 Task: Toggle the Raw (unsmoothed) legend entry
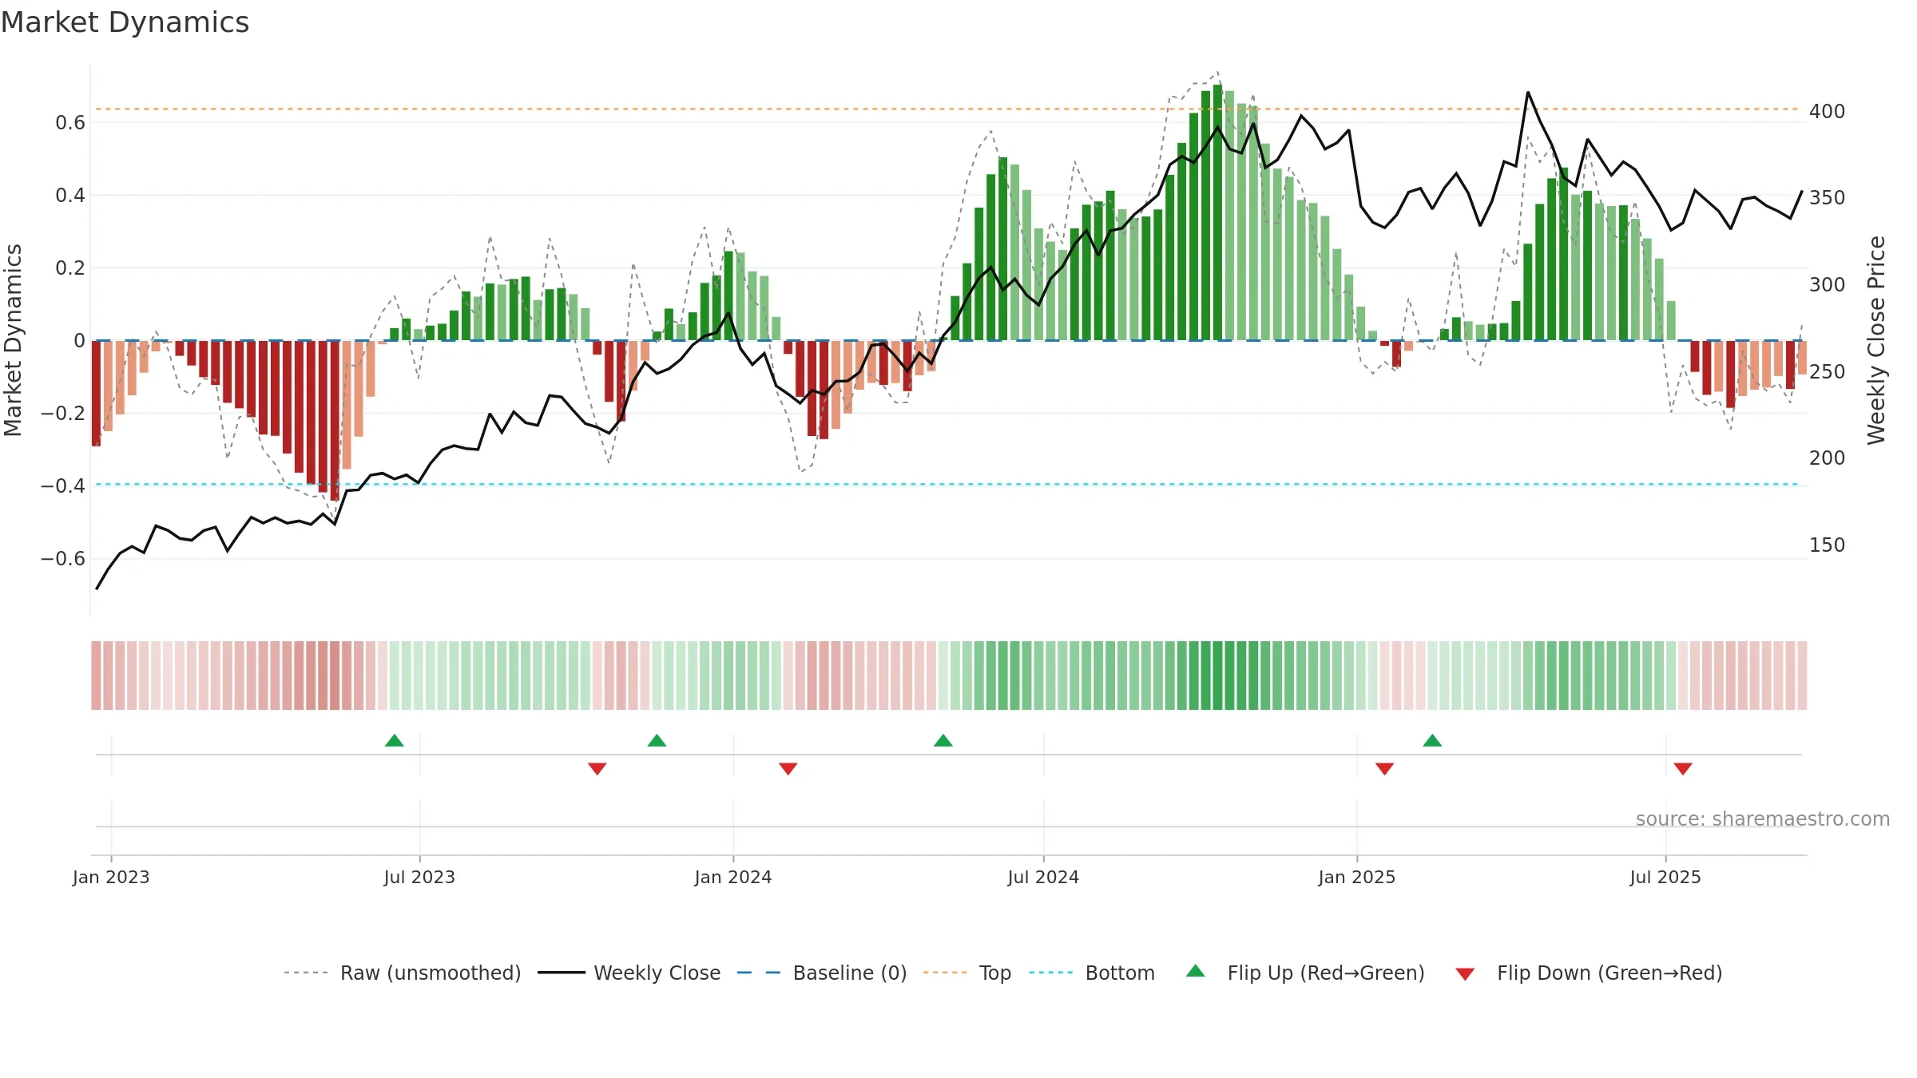point(403,973)
